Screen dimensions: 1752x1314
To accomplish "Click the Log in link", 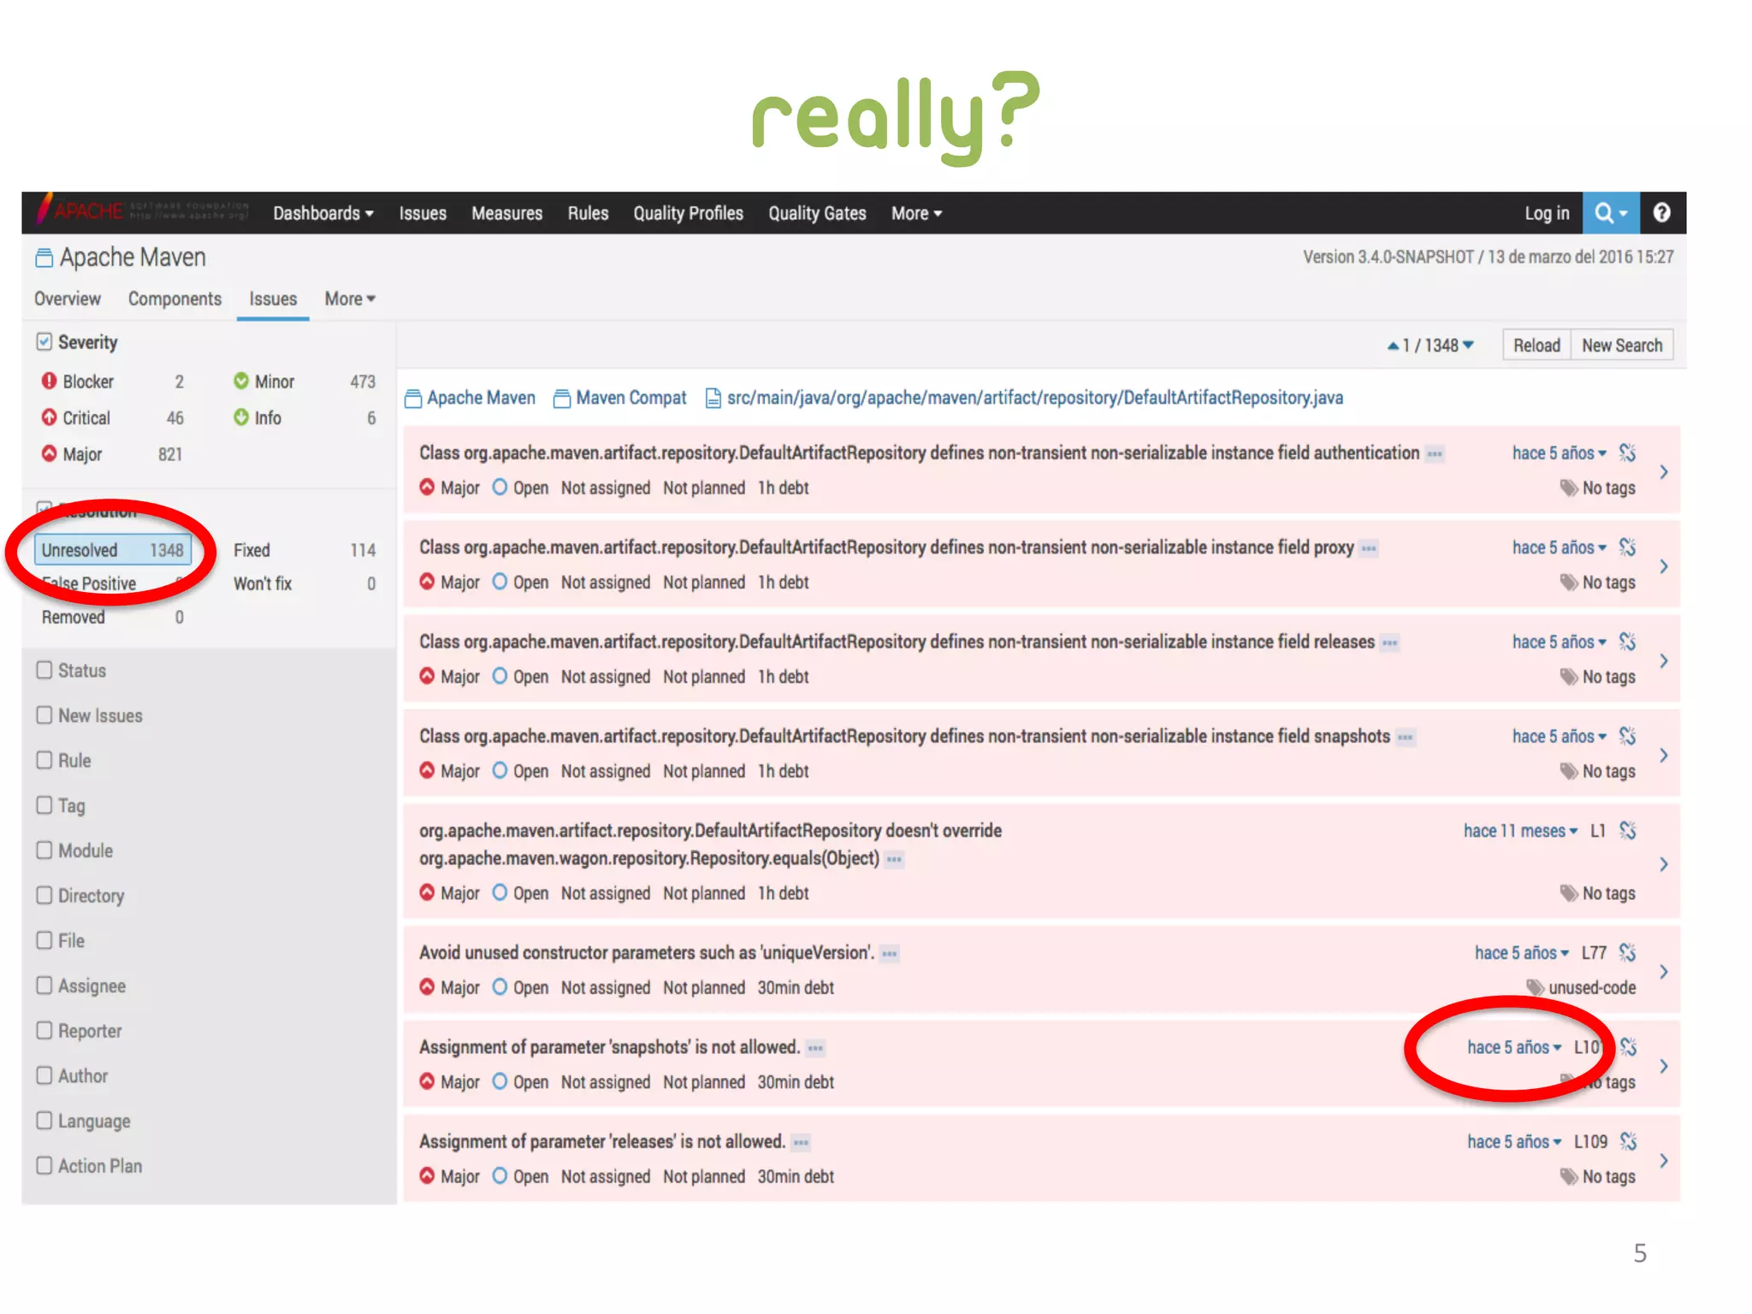I will 1547,214.
